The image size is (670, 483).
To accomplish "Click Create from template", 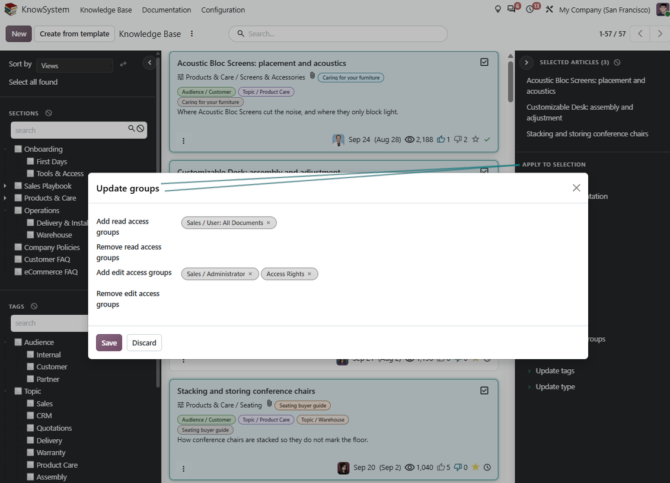I will click(74, 34).
